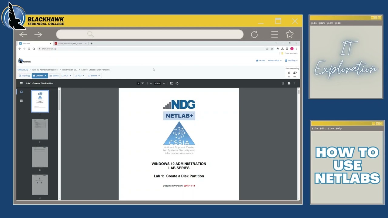
Task: Click View in IT Exploration window menu
Action: click(329, 23)
